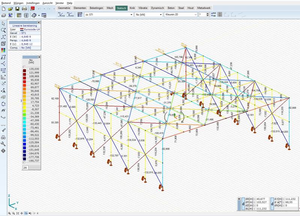
Task: Open the Venster menu
Action: tap(59, 3)
